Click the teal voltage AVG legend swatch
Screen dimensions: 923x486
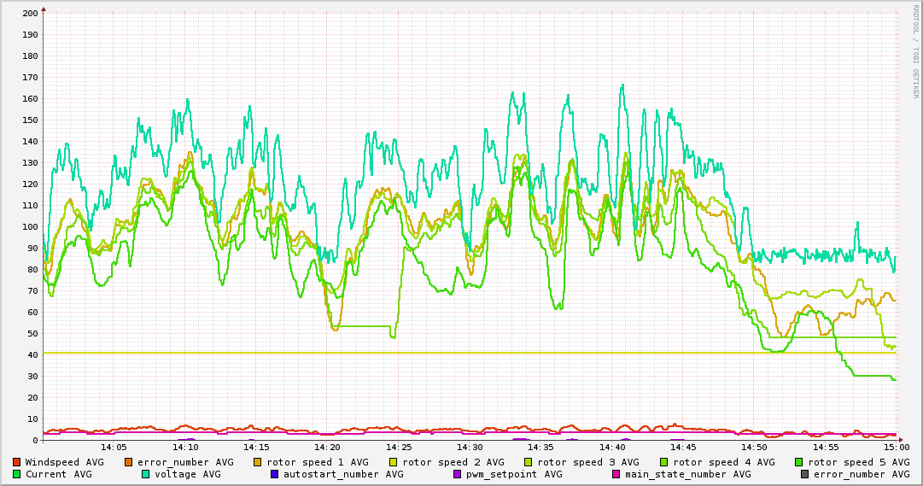point(145,474)
